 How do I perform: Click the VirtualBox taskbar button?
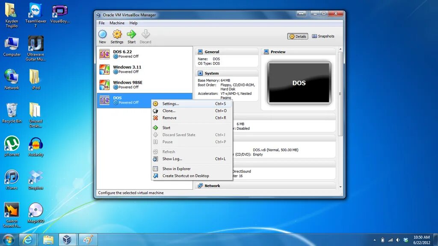67,240
